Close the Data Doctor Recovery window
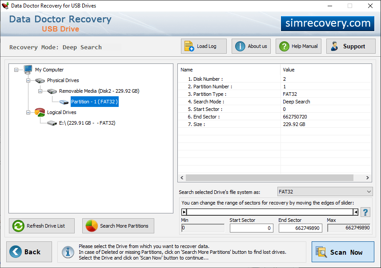The image size is (381, 268). pyautogui.click(x=370, y=6)
